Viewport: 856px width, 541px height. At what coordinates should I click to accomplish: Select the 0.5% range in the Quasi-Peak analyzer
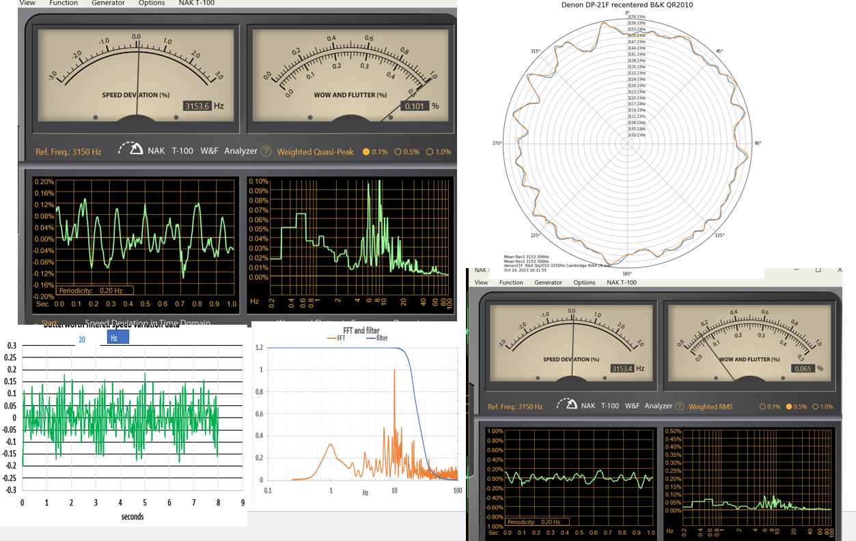[407, 152]
